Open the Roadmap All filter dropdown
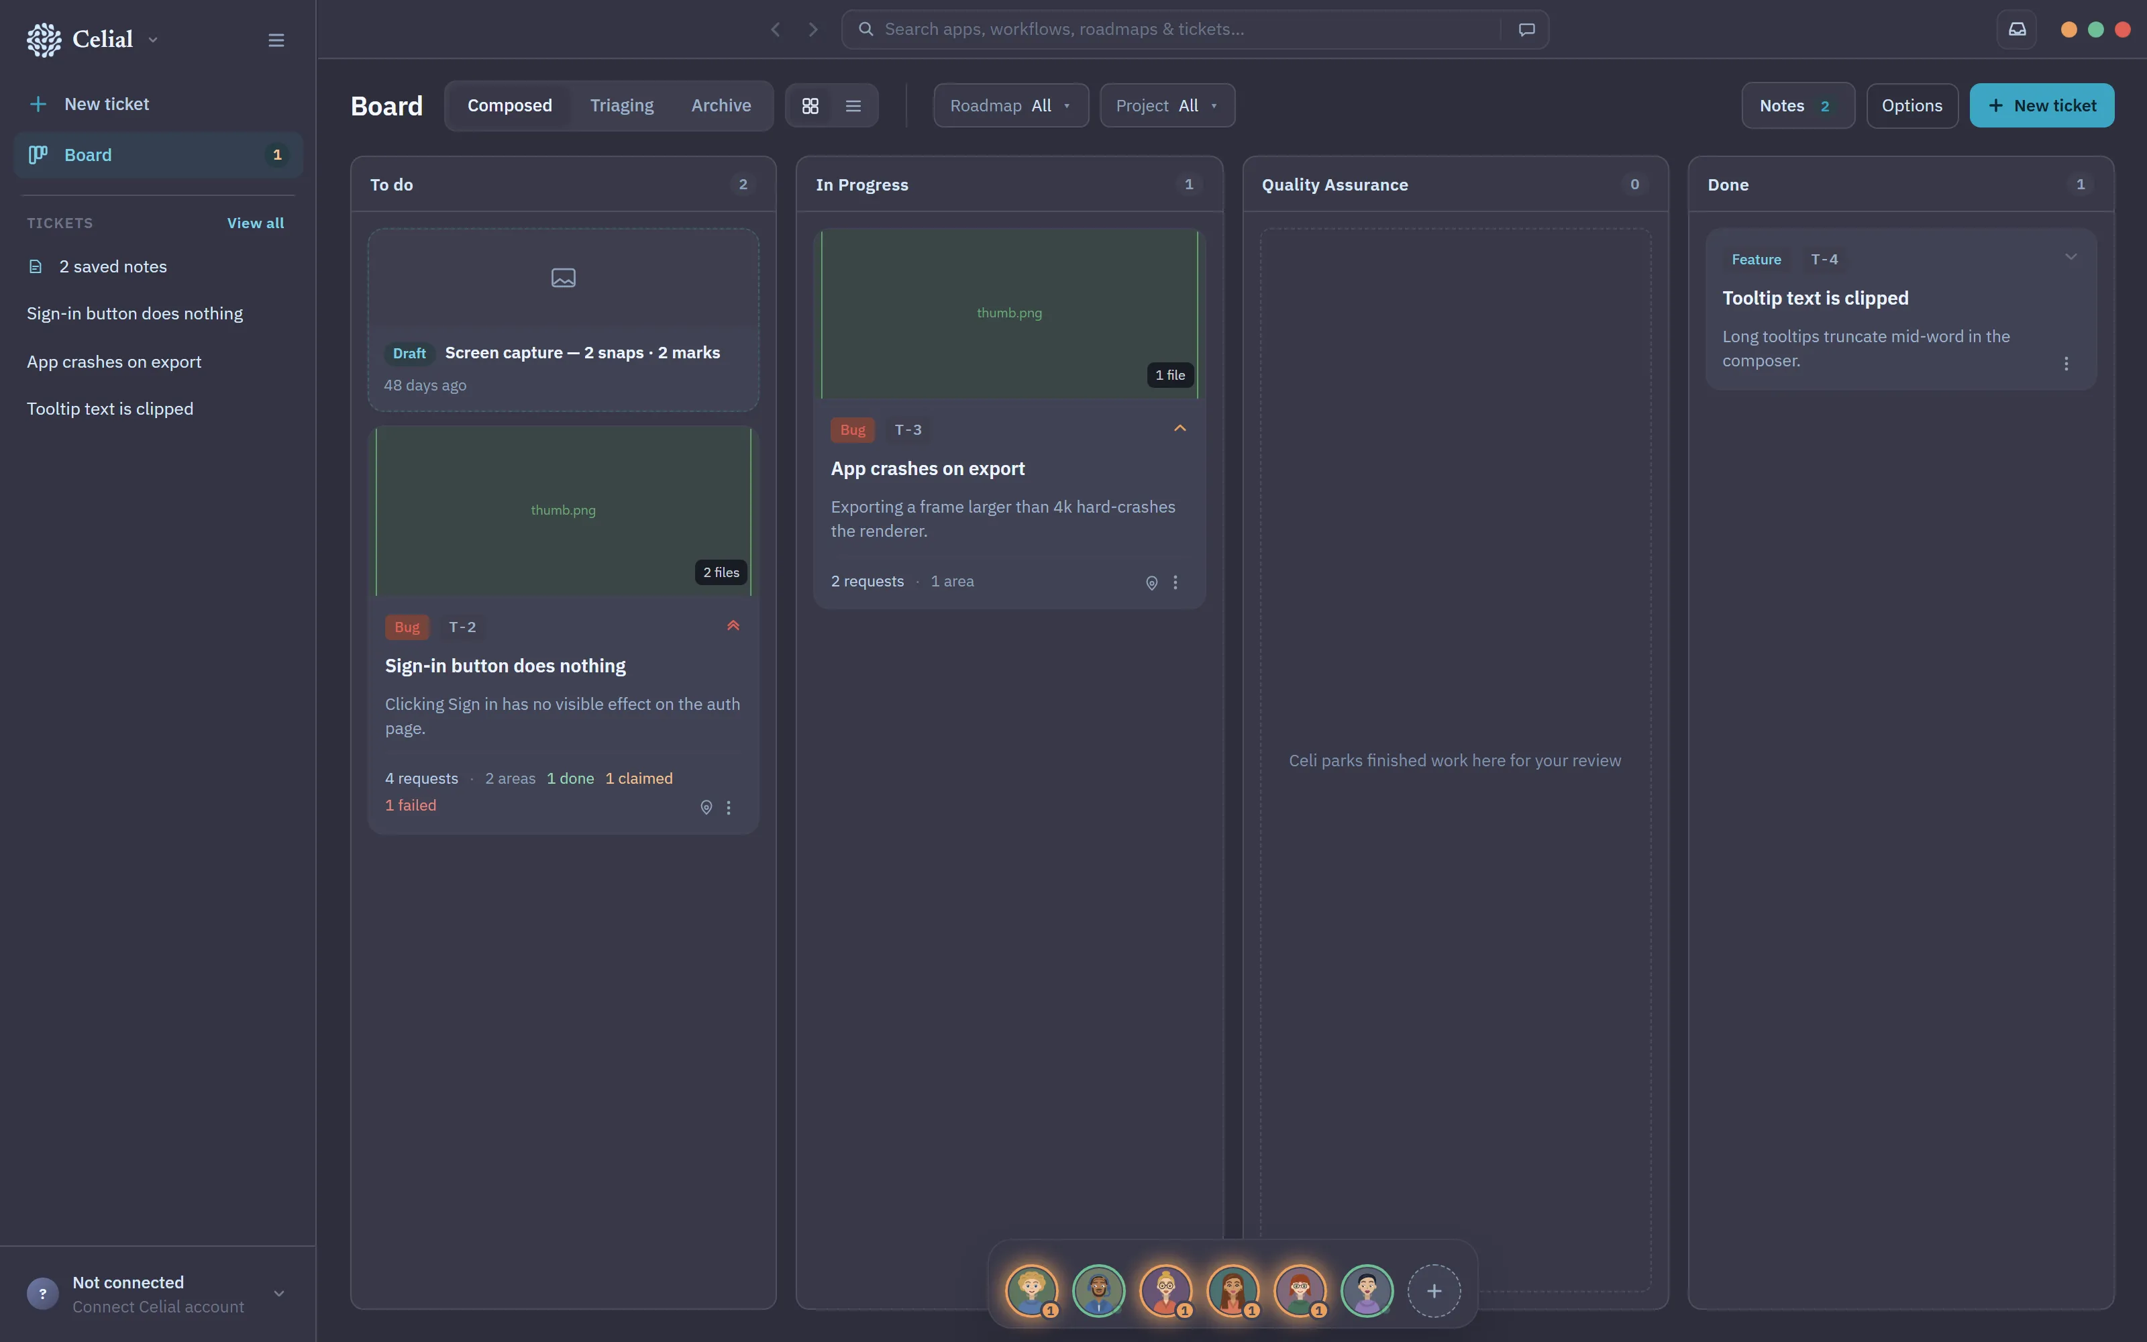2147x1342 pixels. click(1010, 105)
